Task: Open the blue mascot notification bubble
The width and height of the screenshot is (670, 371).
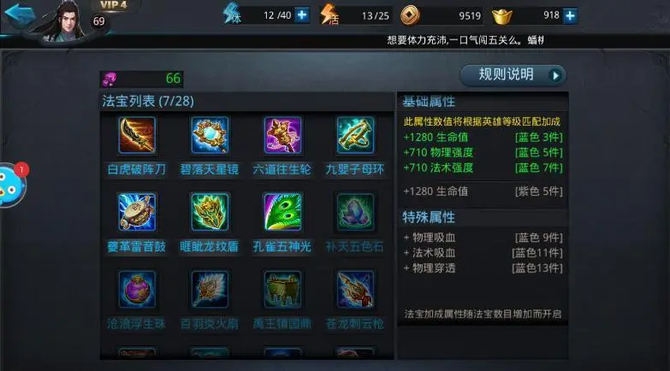Action: pos(12,185)
